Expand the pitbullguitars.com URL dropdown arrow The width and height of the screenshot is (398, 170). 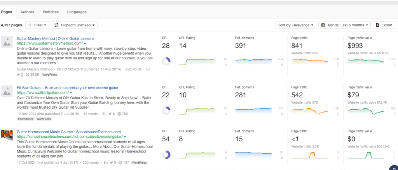point(71,93)
